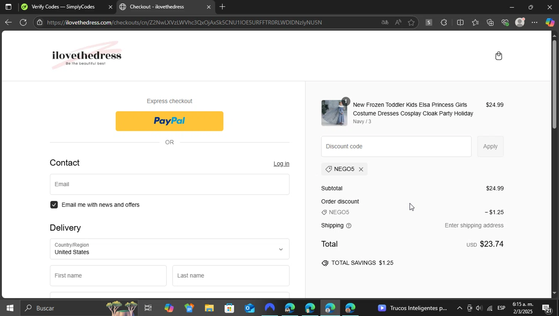The image size is (559, 316).
Task: Open the SimplyCodes extension icon
Action: coord(429,22)
